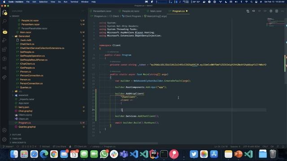Screen dimensions: 287x161
Task: Click Main(string[] args) in the breadcrumb
Action: click(157, 16)
